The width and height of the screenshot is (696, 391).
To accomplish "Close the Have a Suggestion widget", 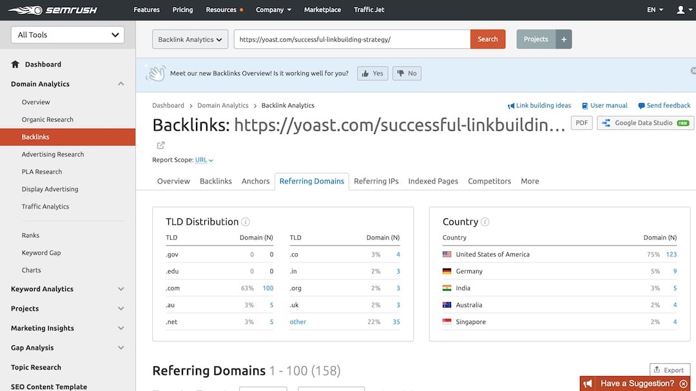I will (x=684, y=383).
